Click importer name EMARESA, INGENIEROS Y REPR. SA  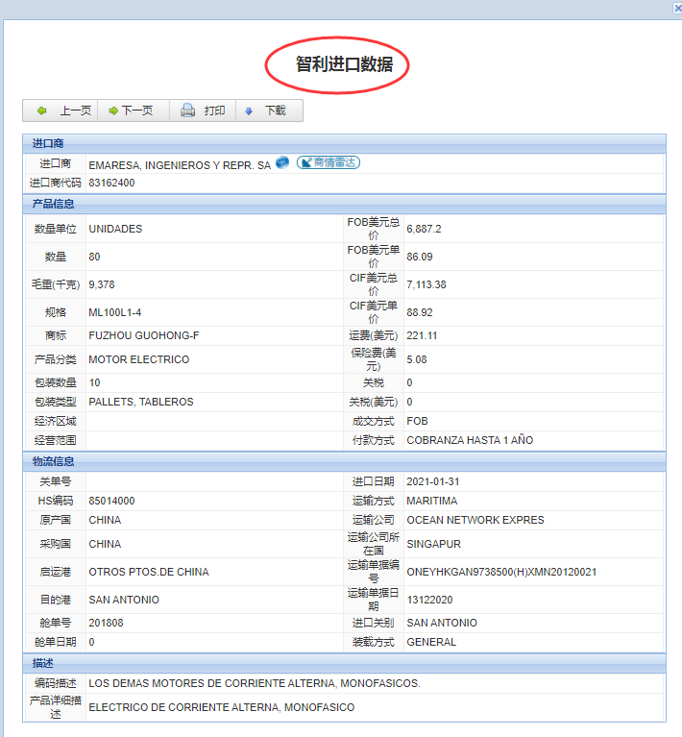coord(180,165)
